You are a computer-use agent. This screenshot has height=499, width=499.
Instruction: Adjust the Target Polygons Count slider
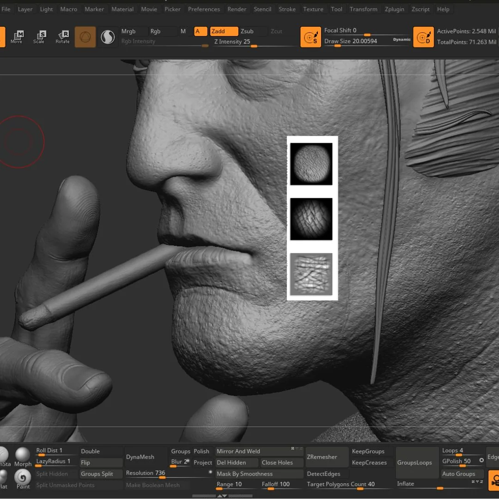(x=349, y=485)
